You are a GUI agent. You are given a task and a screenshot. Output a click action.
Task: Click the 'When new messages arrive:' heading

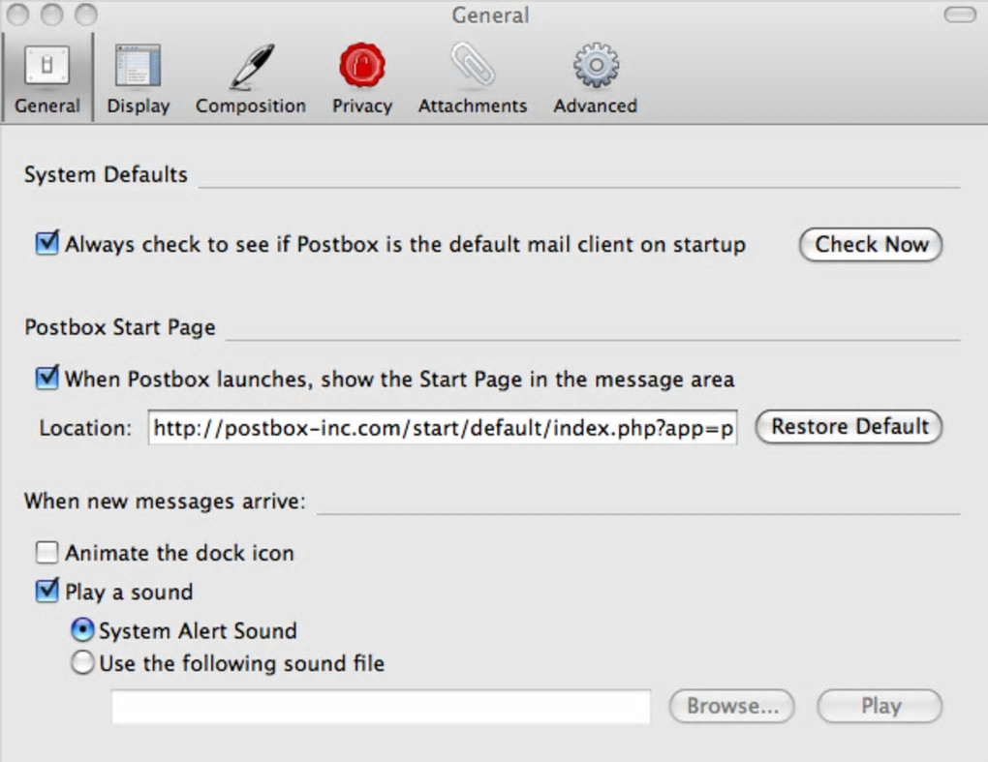[165, 502]
